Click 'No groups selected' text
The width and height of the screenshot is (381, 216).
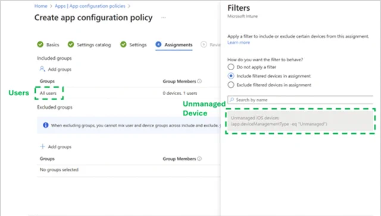point(59,170)
